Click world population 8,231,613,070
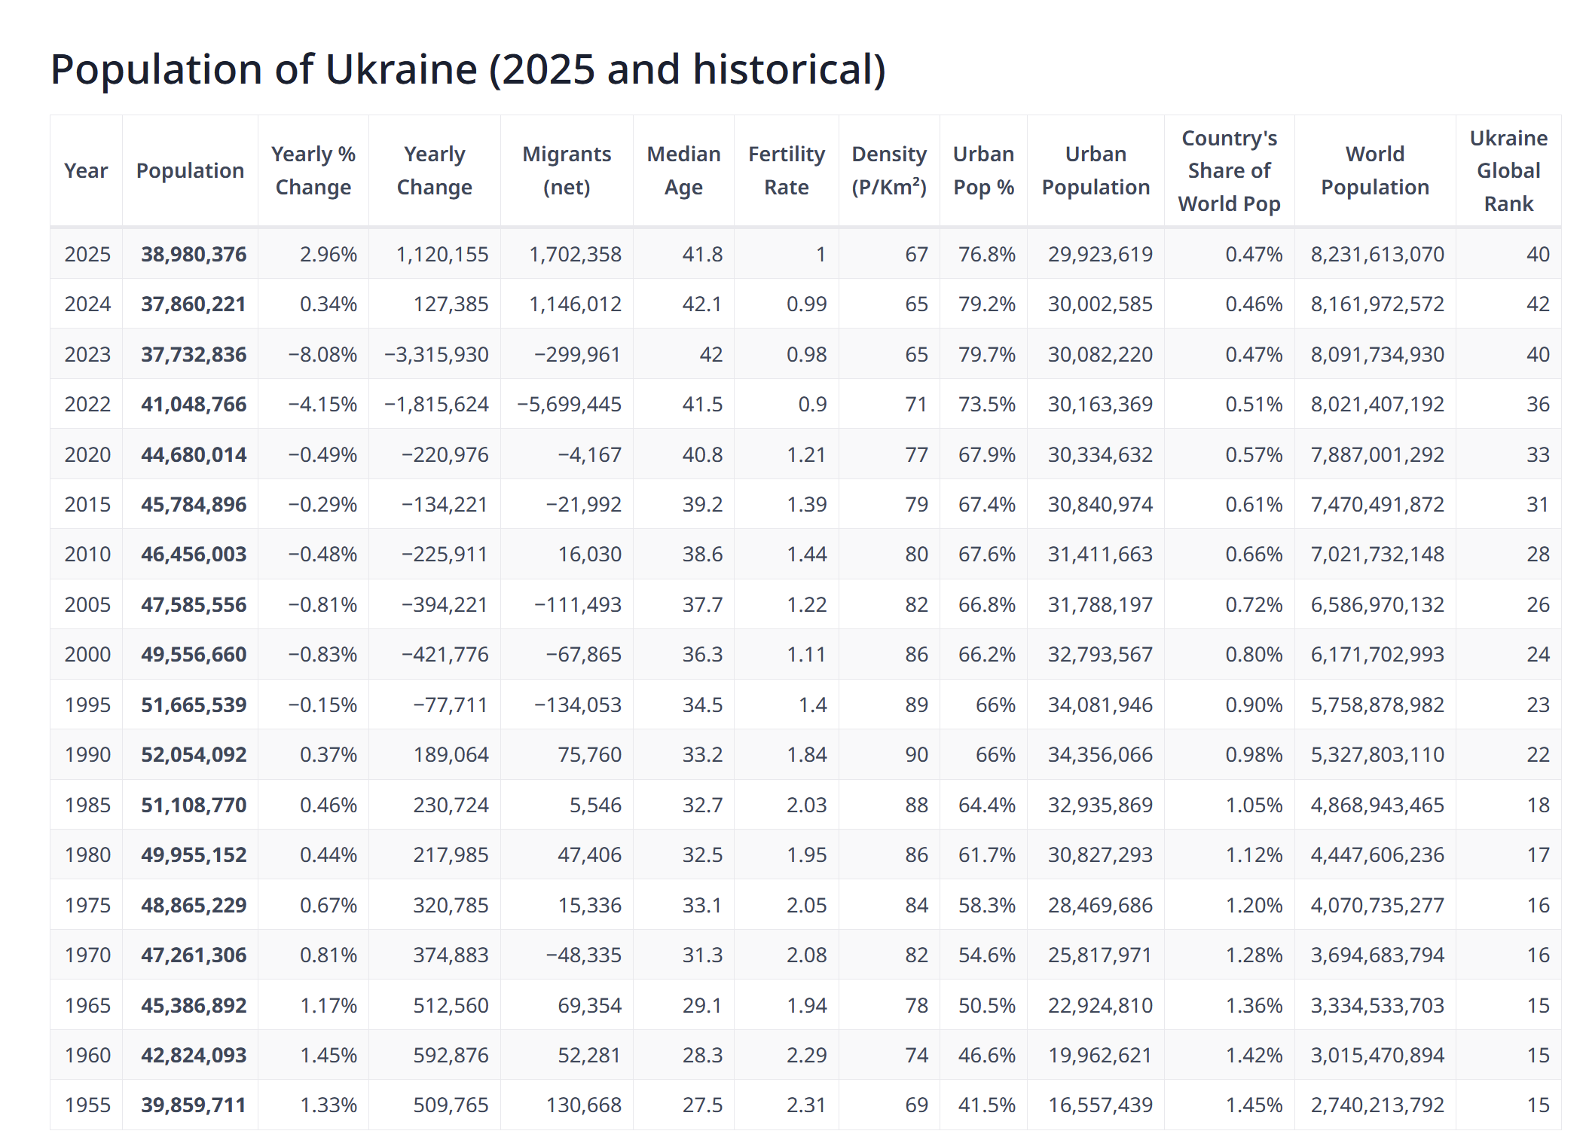The image size is (1586, 1134). (1377, 255)
